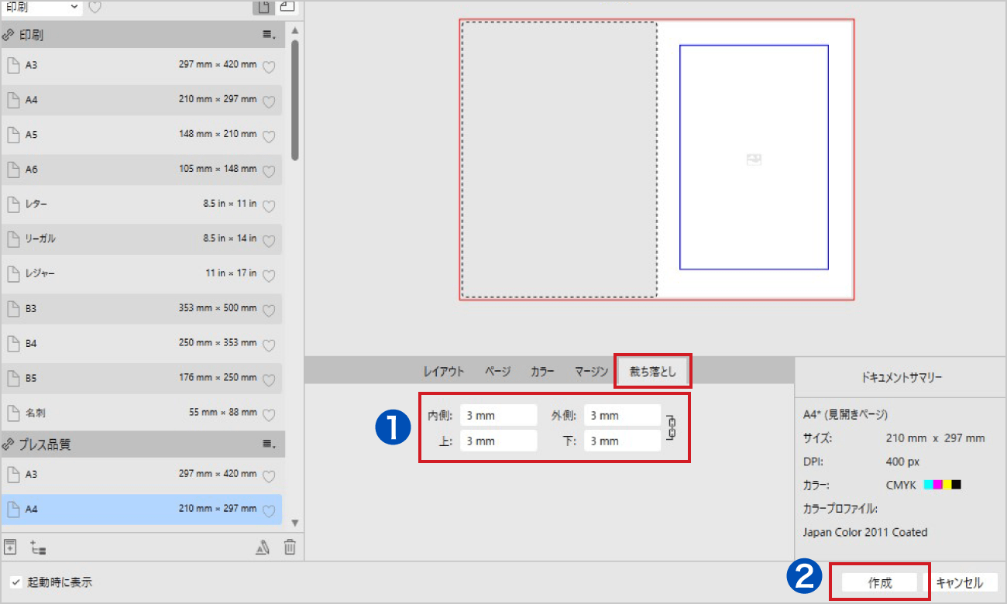Click the bleed link chain icon
1007x604 pixels.
tap(672, 427)
